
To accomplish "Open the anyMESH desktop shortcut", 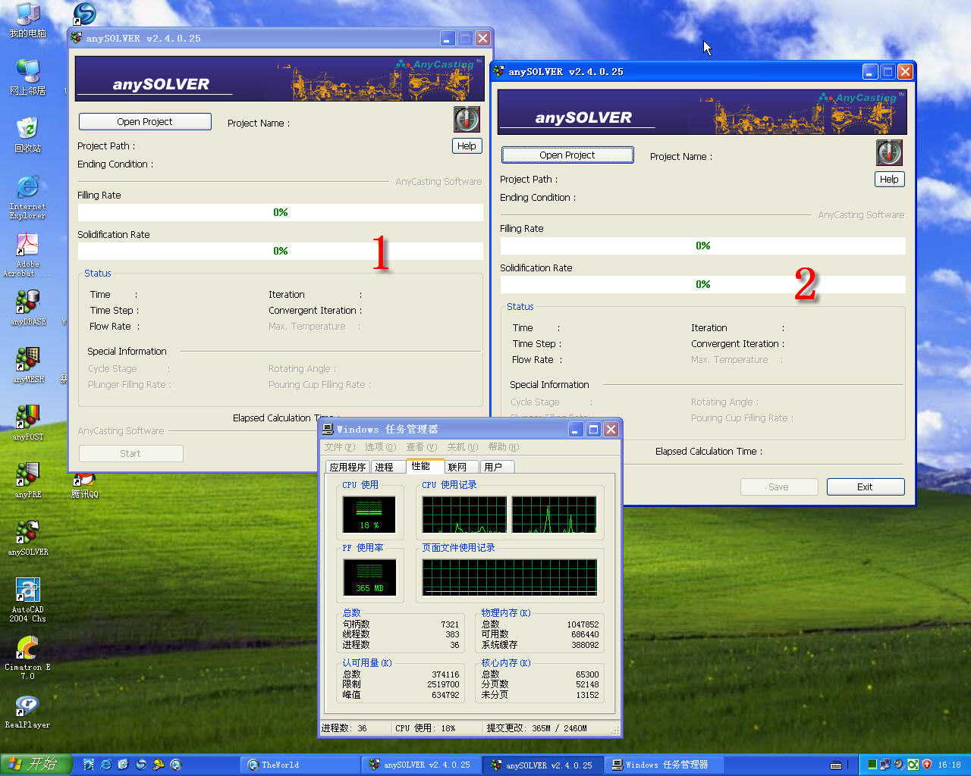I will 28,365.
